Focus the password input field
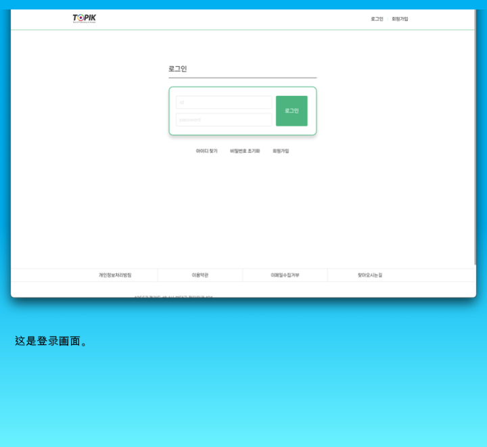Screen dimensions: 487x447 click(x=223, y=120)
